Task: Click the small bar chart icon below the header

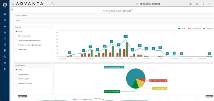Action: tap(12, 9)
